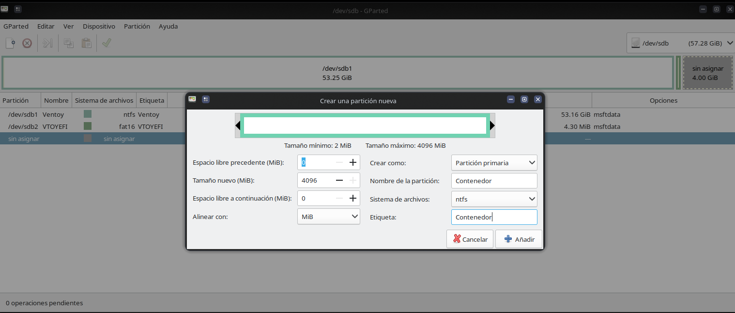The image size is (735, 313).
Task: Open the Partición menu
Action: point(137,26)
